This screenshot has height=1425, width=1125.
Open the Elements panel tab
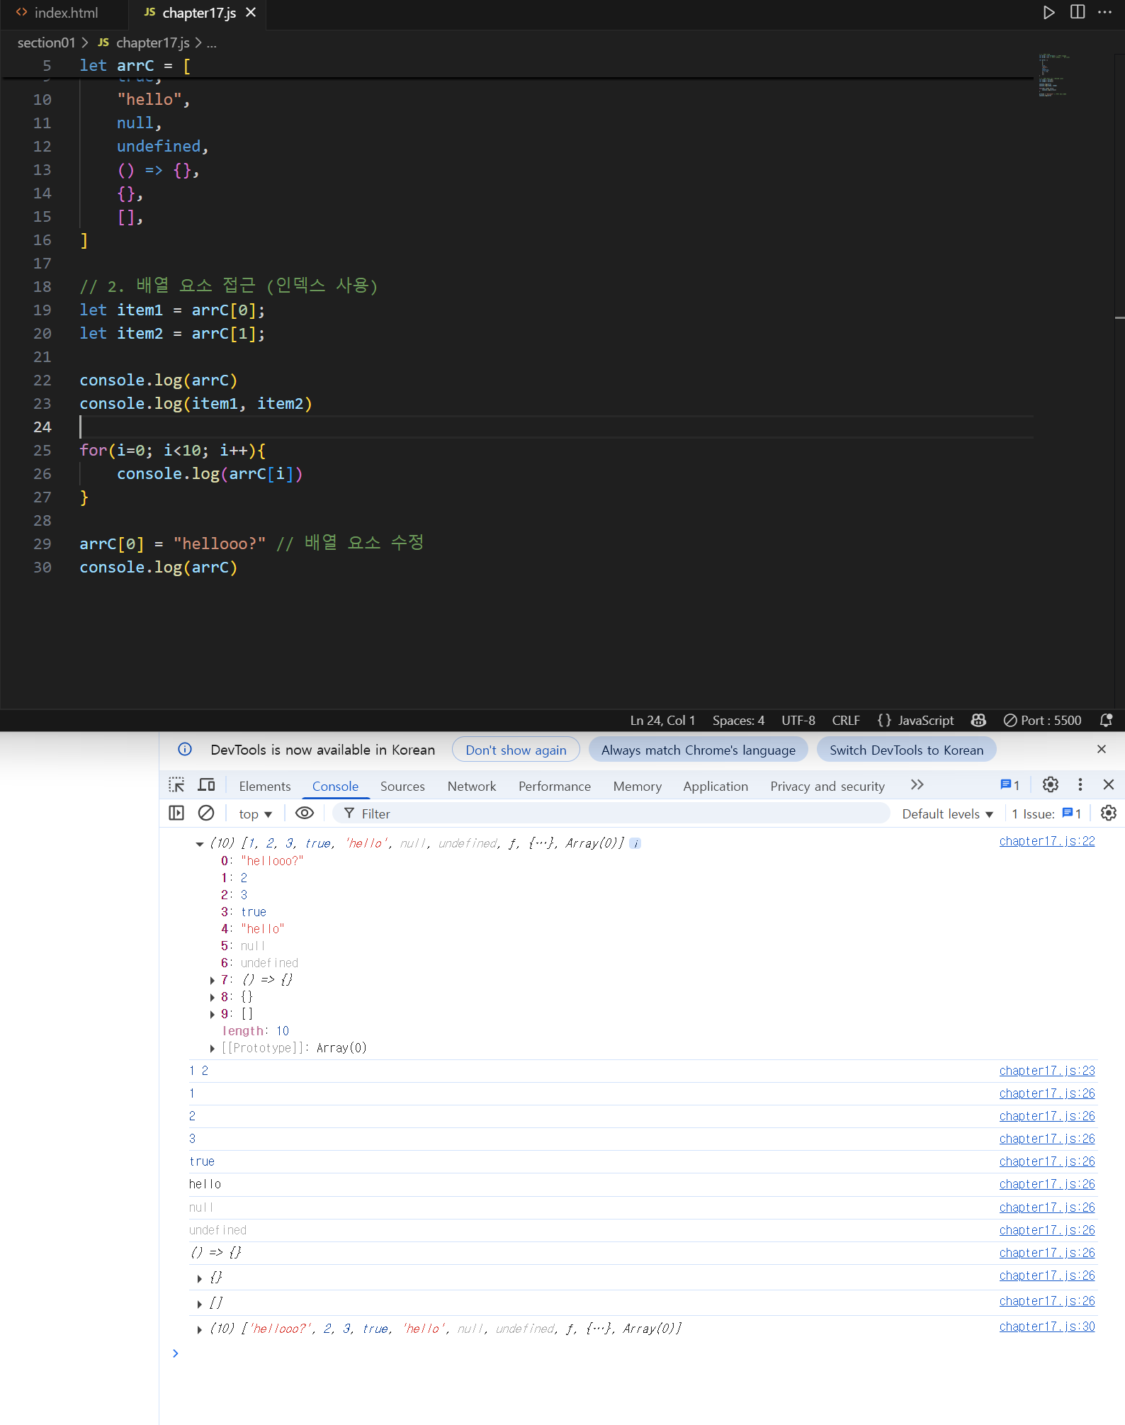(265, 786)
